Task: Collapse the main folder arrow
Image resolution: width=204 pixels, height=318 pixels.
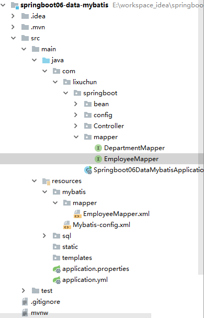Action: [x=24, y=49]
